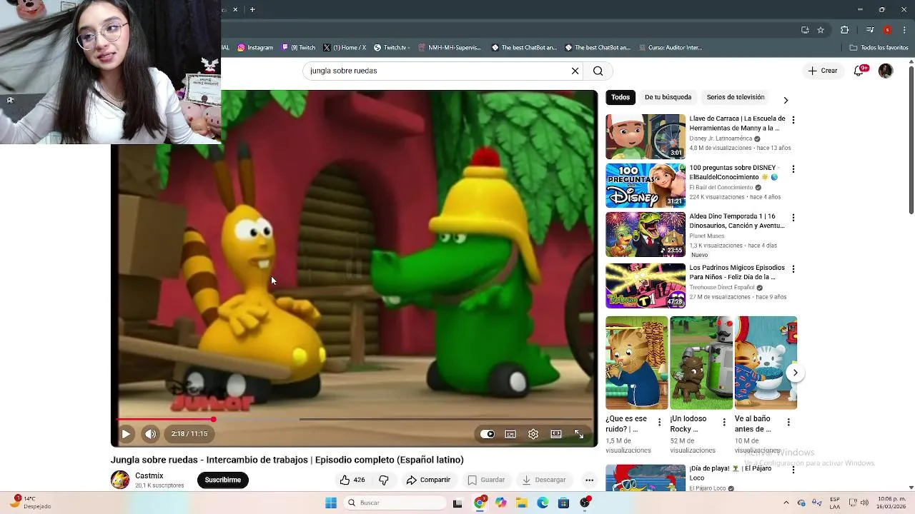Open File Explorer from taskbar
Image resolution: width=915 pixels, height=514 pixels.
522,503
